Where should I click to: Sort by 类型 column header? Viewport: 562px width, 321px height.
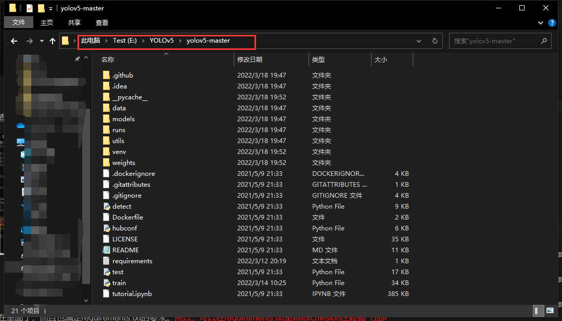(318, 60)
